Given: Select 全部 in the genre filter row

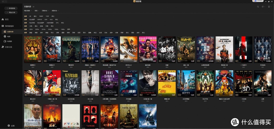Looking at the screenshot, I should pos(25,33).
